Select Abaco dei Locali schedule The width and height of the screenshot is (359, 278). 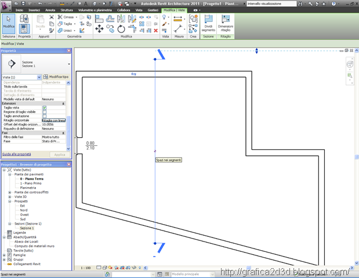tap(26, 242)
